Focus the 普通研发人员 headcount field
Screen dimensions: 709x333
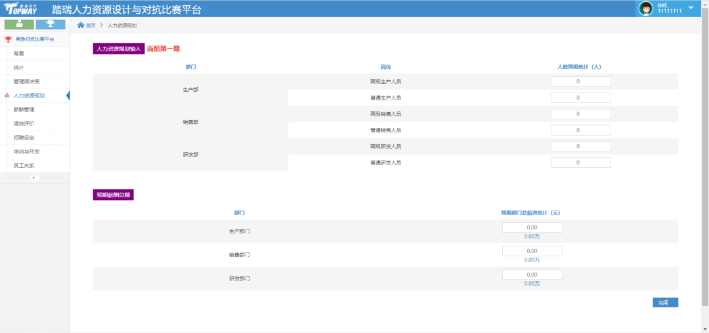(x=580, y=163)
